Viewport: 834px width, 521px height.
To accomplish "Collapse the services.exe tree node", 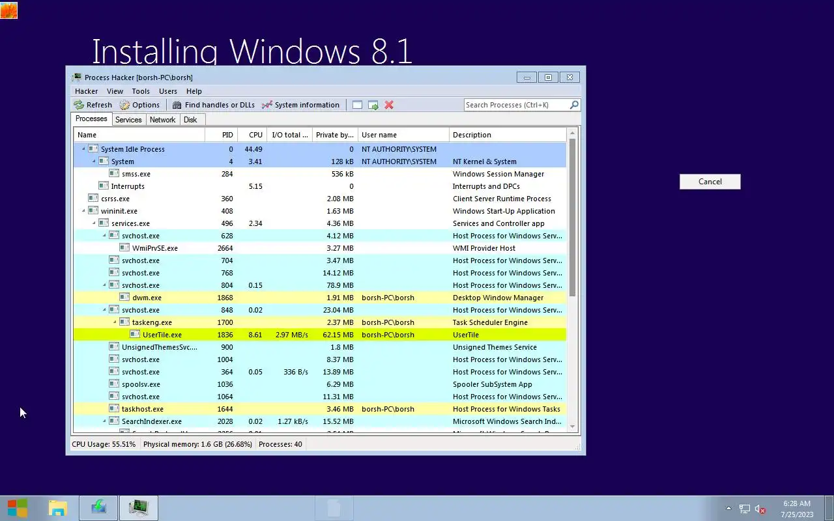I will click(x=94, y=223).
